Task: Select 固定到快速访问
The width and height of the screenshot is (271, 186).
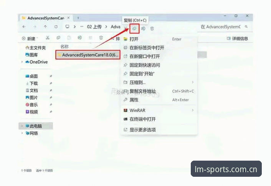Action: point(159,65)
